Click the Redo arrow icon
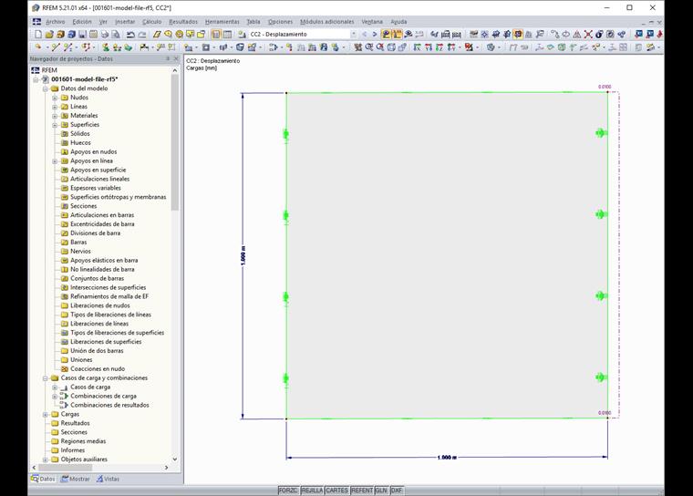Screen dimensions: 693x496 point(141,34)
